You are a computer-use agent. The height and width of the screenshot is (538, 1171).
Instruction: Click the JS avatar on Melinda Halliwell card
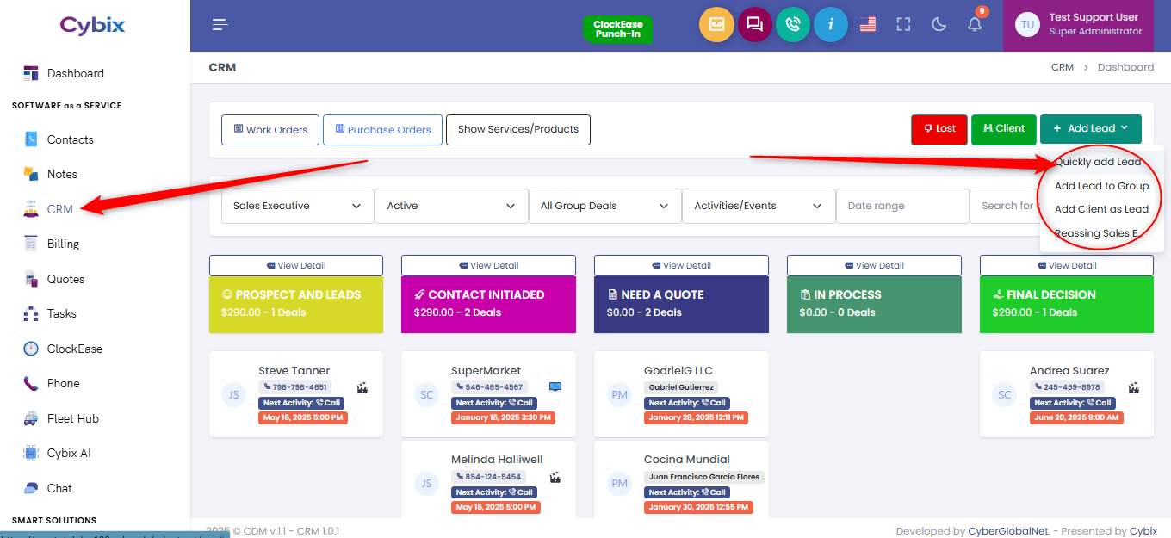coord(426,484)
